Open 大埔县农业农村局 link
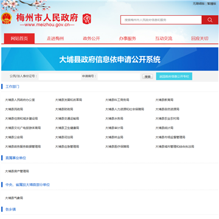219x219 pixels. 167,119
